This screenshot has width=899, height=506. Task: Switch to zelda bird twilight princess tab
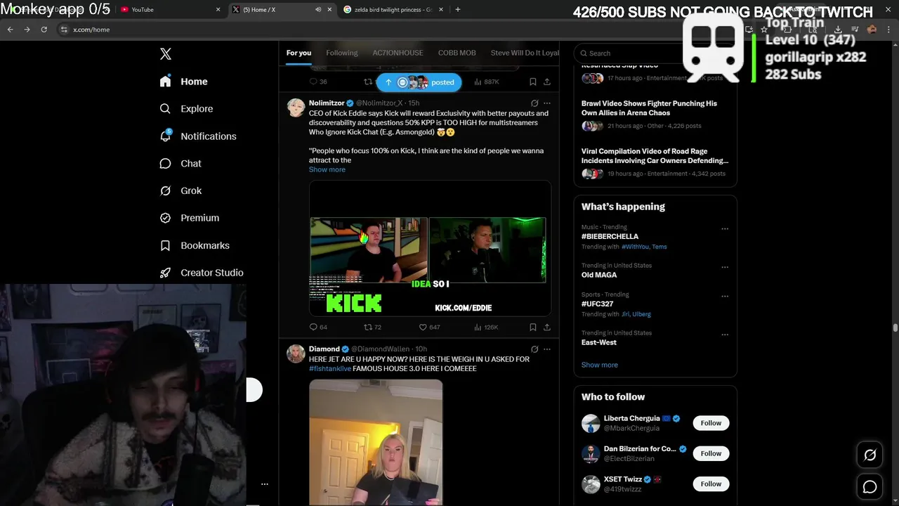(393, 10)
